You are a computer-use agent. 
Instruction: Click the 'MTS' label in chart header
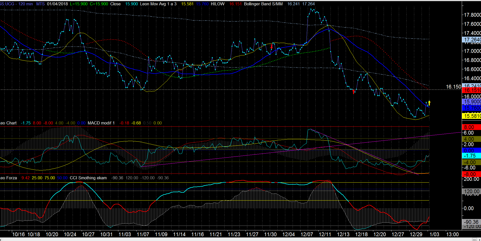click(x=40, y=4)
